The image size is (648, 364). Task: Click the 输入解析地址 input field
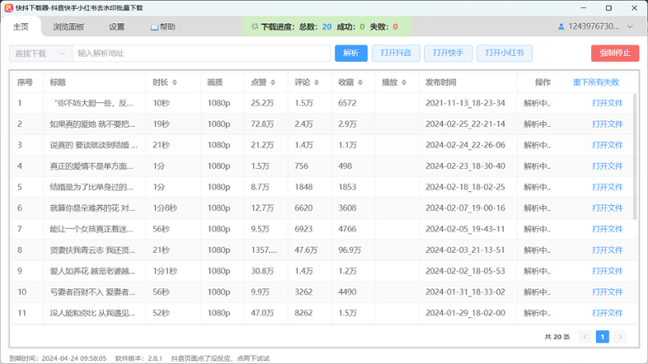(200, 54)
